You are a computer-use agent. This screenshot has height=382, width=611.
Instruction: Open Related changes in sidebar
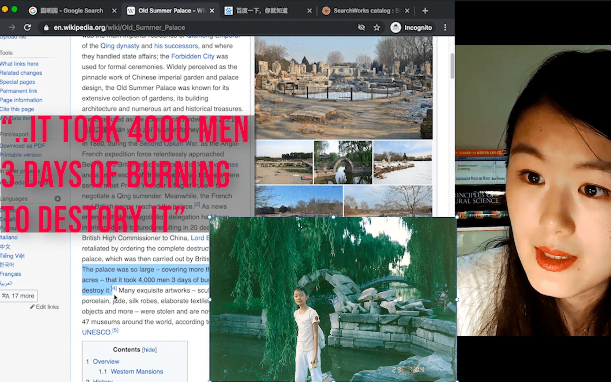(21, 73)
